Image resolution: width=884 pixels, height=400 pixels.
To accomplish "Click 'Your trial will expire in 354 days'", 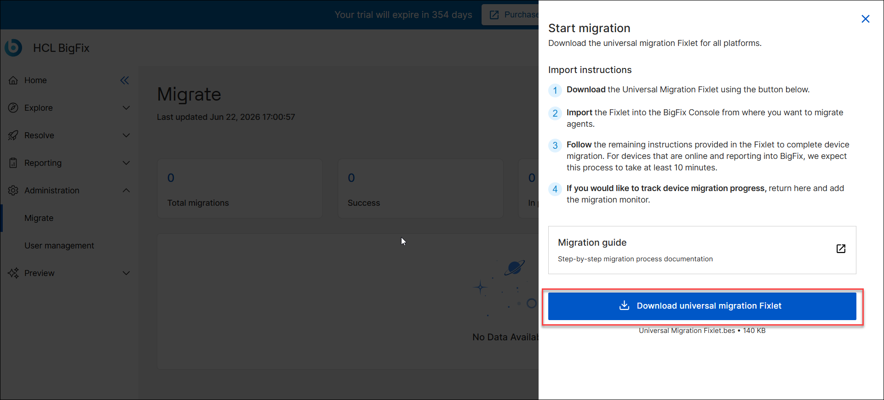I will 403,15.
